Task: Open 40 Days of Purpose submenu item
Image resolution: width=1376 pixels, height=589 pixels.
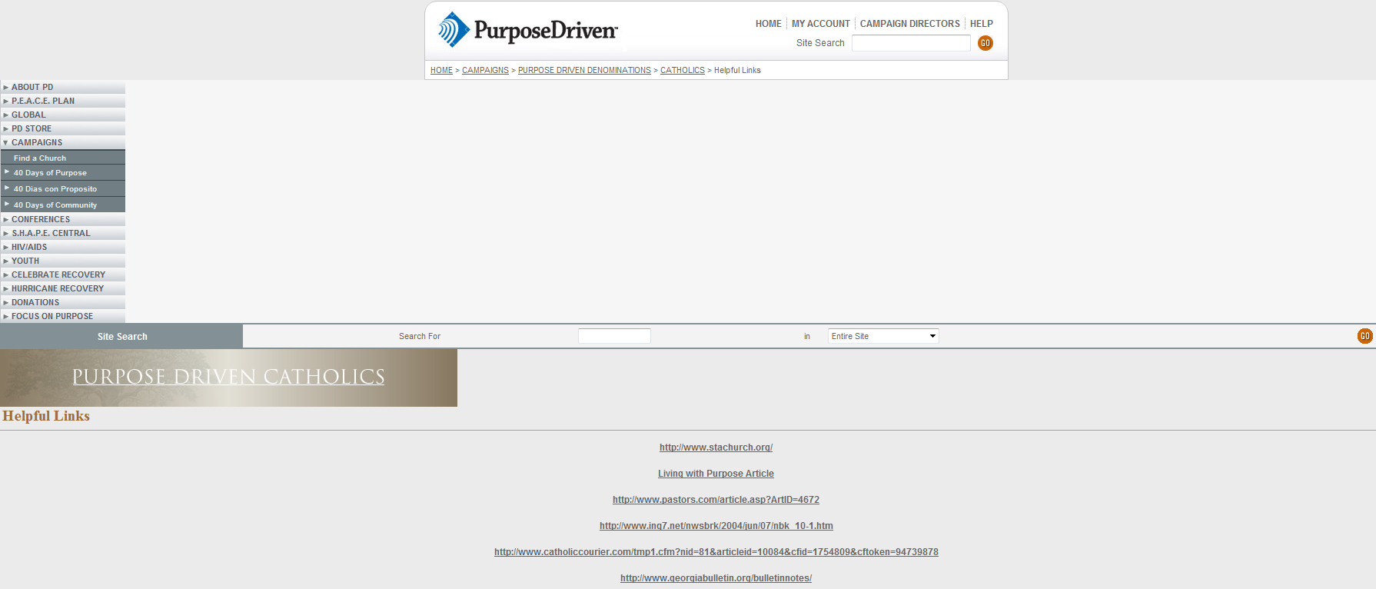Action: tap(50, 173)
